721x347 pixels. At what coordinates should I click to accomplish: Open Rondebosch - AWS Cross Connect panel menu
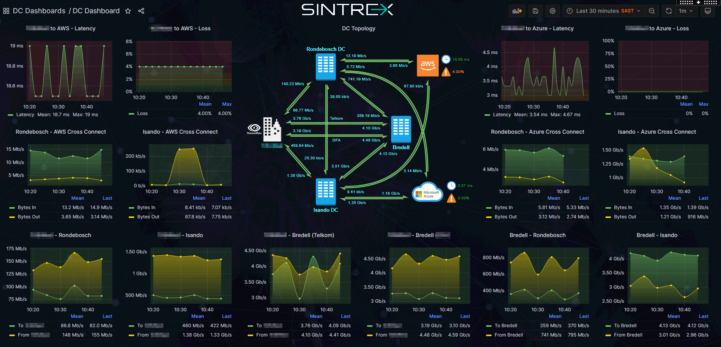(x=61, y=132)
